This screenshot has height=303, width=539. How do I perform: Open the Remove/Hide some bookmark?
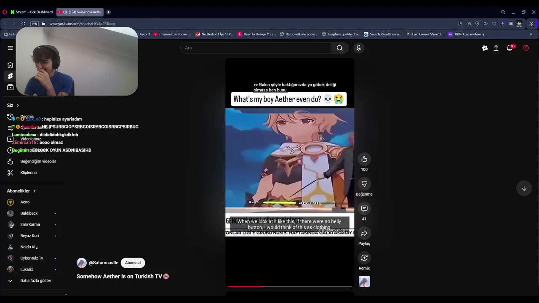(299, 34)
